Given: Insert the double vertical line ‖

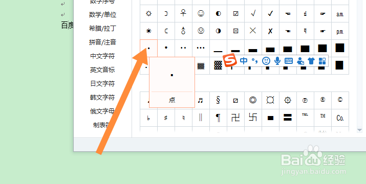Looking at the screenshot, I should [201, 118].
